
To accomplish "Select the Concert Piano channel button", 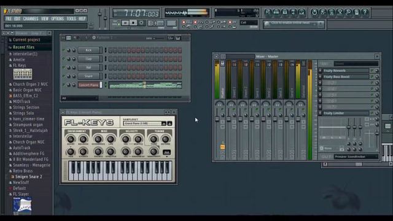I will 88,85.
